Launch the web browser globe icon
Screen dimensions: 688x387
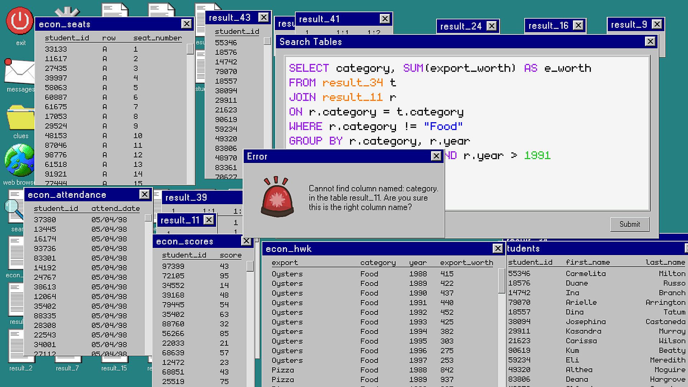tap(19, 161)
